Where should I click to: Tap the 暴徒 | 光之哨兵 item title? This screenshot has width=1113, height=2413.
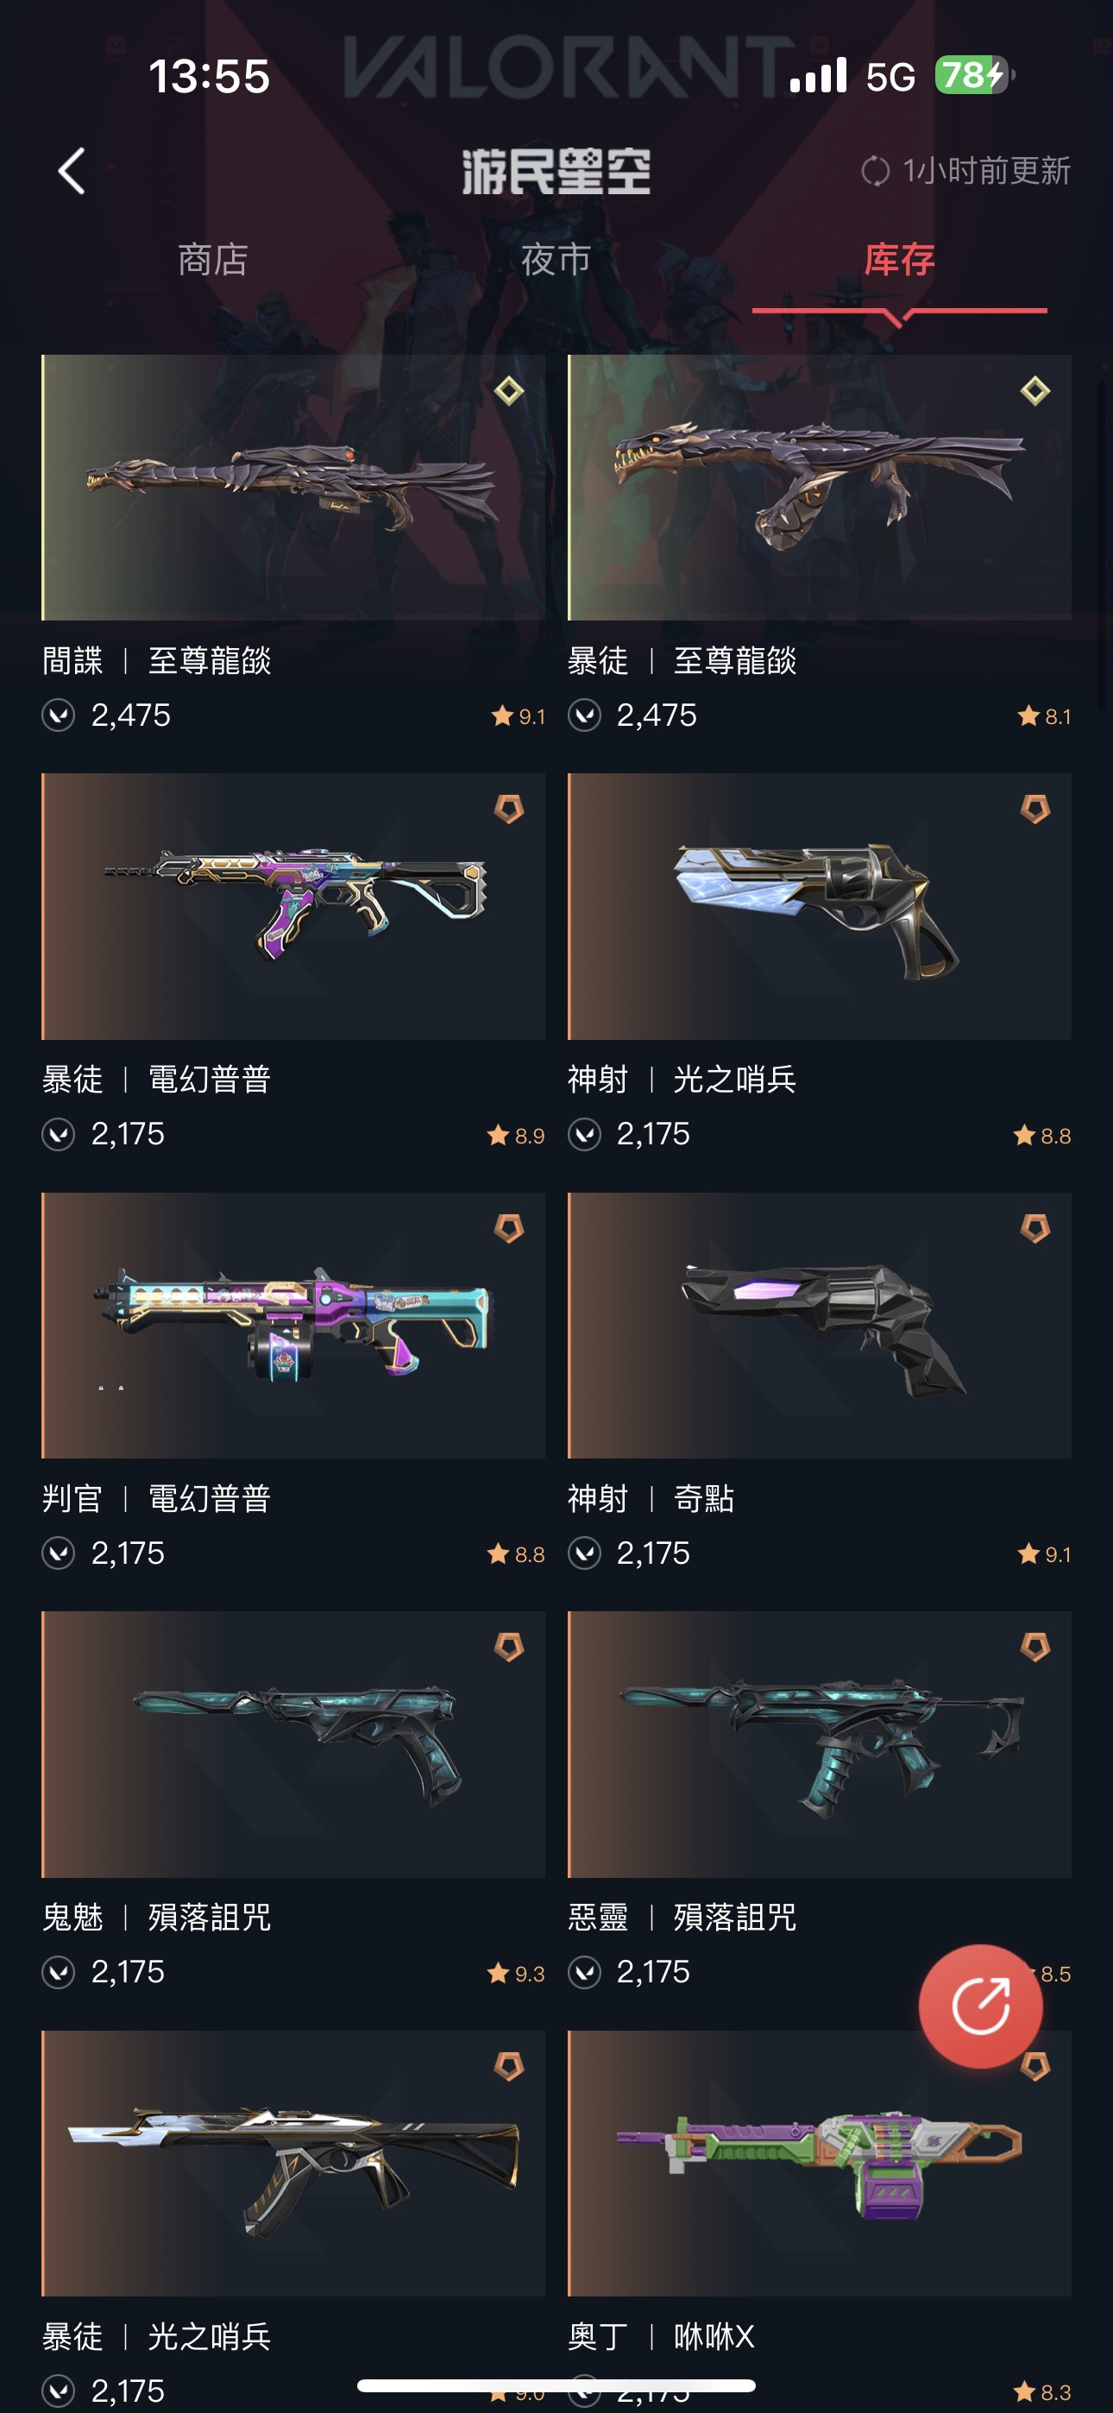click(156, 2336)
